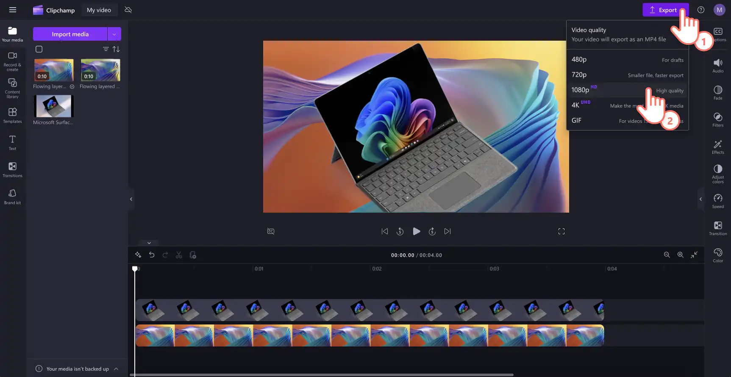Click the backup info icon
This screenshot has height=377, width=731.
(x=39, y=369)
